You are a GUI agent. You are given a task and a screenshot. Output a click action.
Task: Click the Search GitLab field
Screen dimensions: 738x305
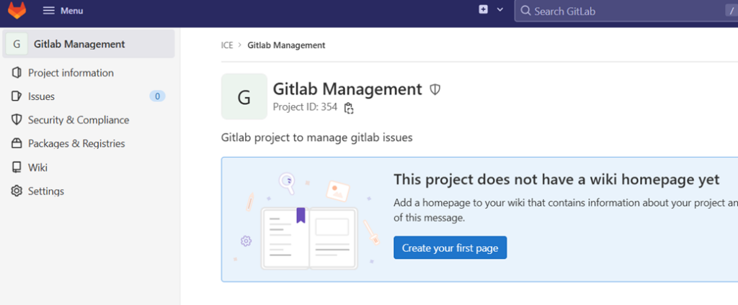[x=620, y=11]
